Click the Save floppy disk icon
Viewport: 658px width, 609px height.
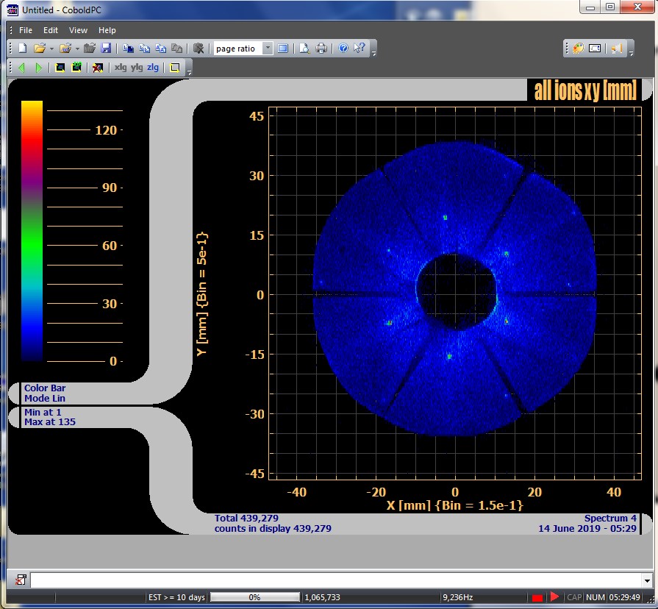coord(106,49)
